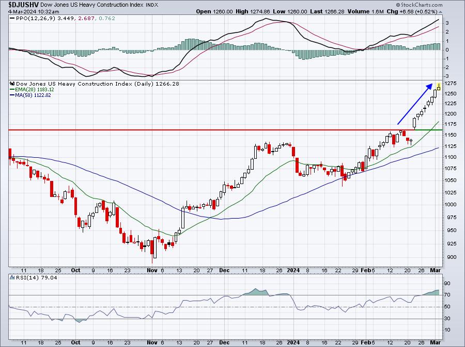Click the StockCharts.com copyright watermark
Image resolution: width=465 pixels, height=347 pixels.
click(419, 5)
